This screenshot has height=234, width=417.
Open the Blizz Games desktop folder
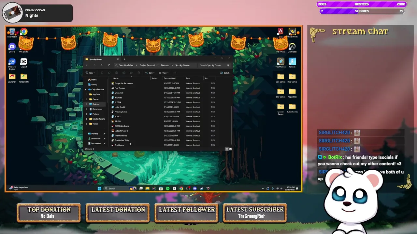[x=292, y=78]
